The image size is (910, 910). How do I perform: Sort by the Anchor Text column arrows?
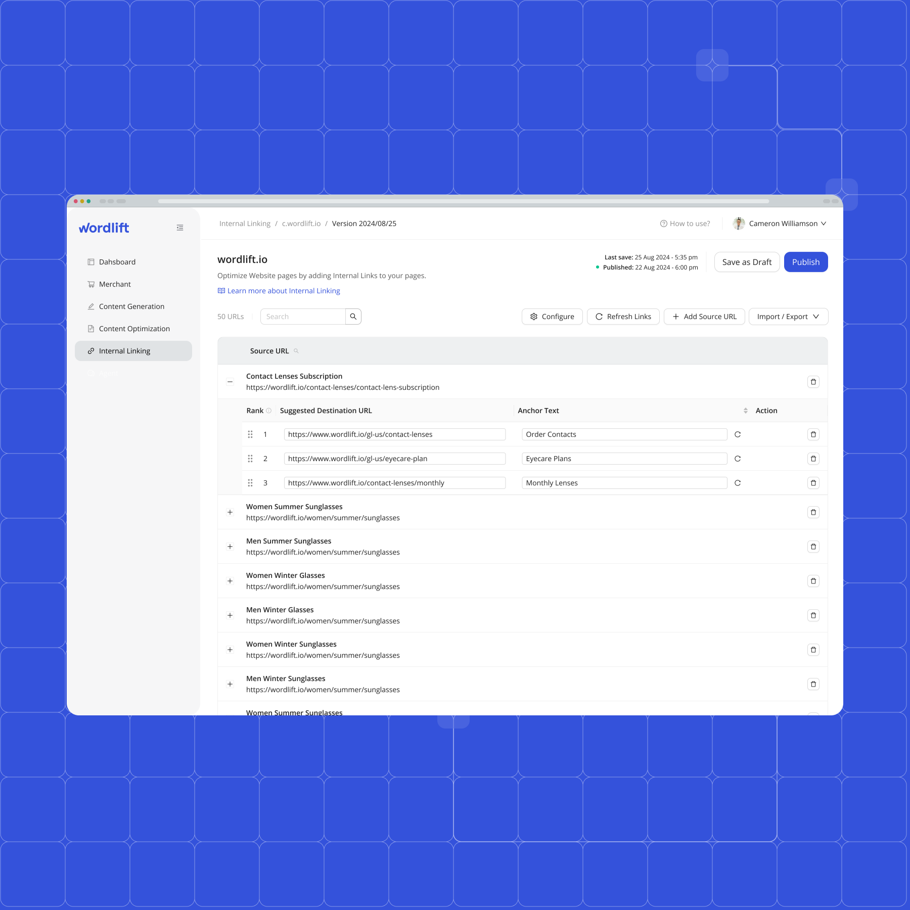(745, 411)
